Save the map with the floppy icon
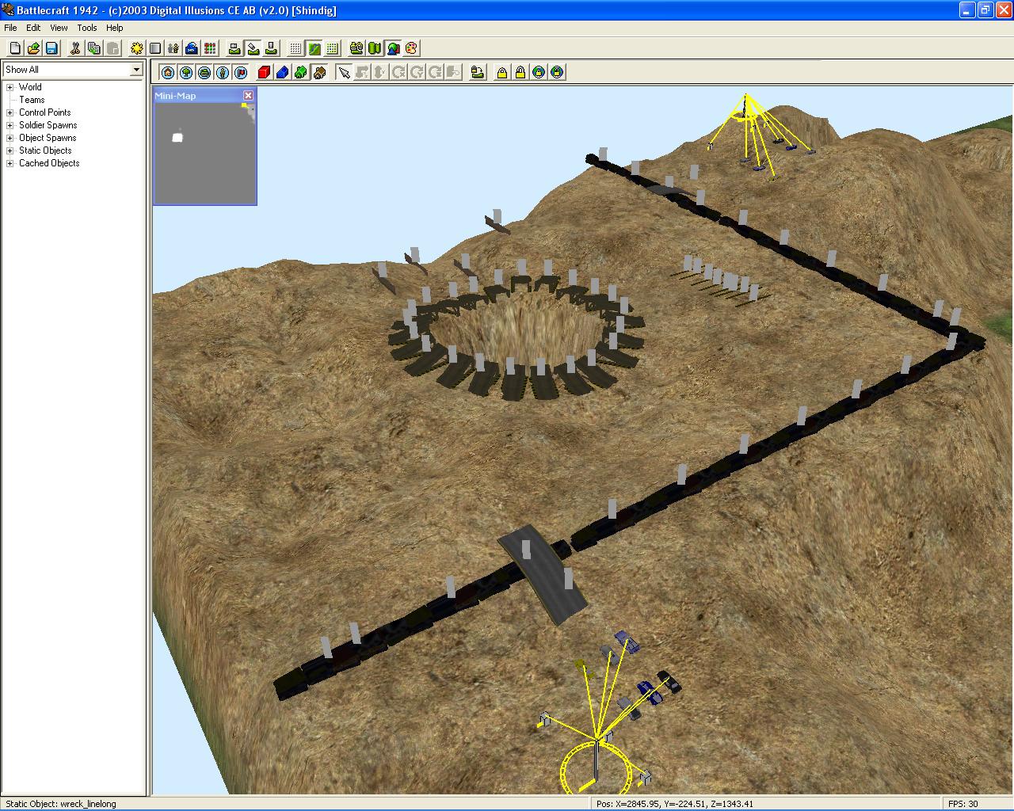 [x=51, y=48]
